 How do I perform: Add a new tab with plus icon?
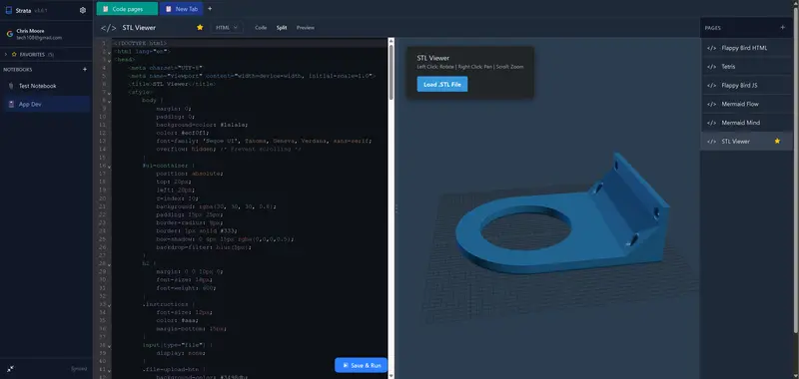[210, 9]
